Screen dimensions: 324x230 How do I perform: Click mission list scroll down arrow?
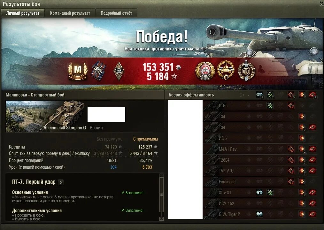point(162,218)
